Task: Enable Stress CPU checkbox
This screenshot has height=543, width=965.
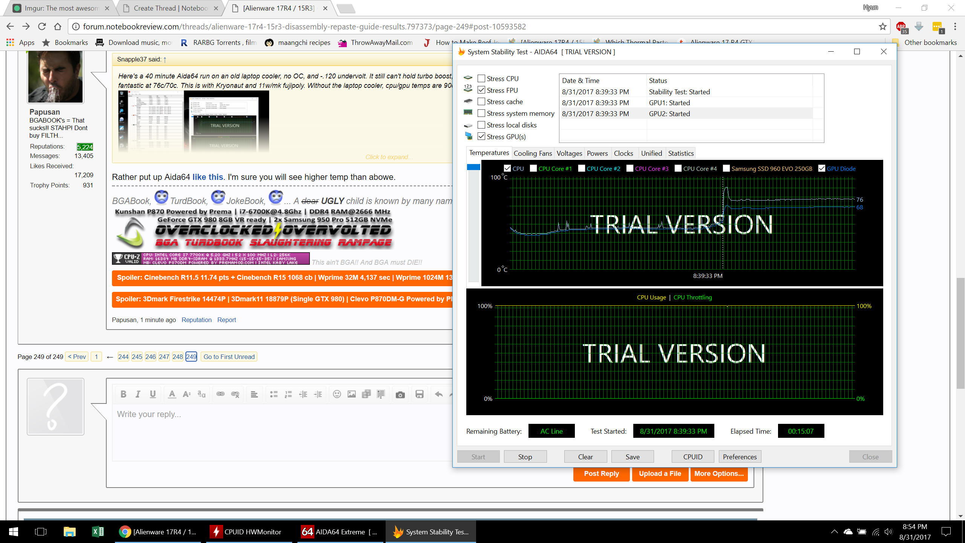Action: (x=481, y=78)
